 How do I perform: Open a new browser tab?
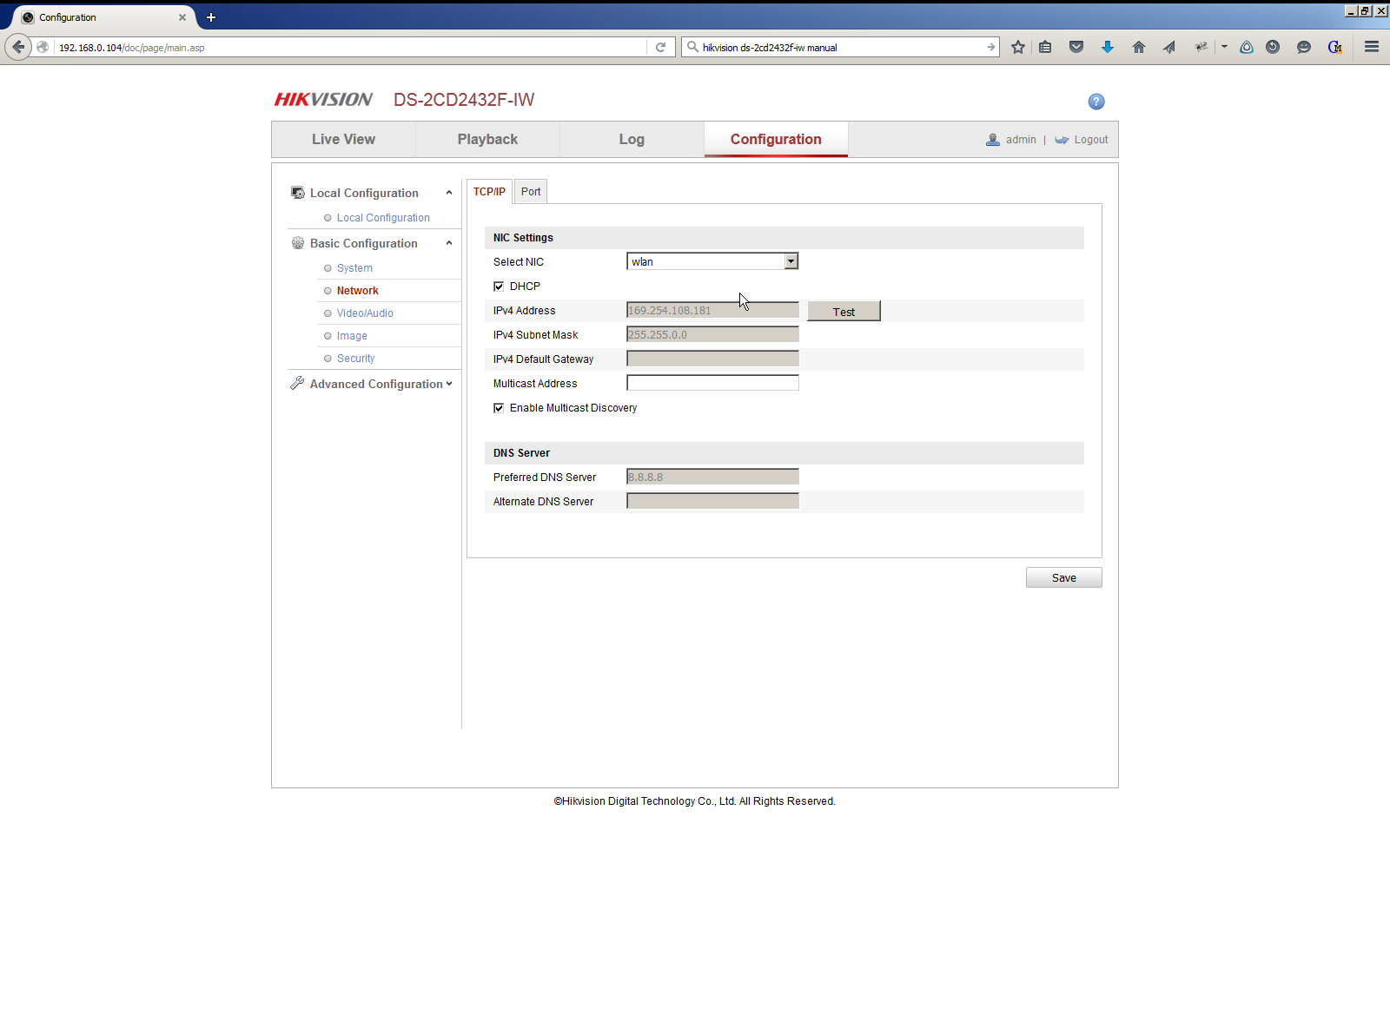[210, 17]
